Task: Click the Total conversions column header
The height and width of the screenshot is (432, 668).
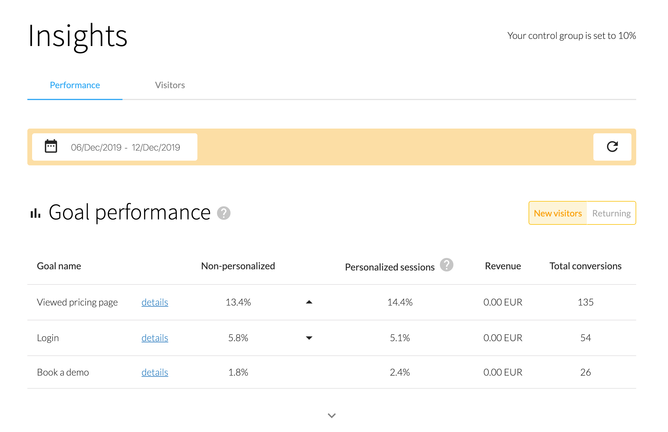Action: pos(585,266)
